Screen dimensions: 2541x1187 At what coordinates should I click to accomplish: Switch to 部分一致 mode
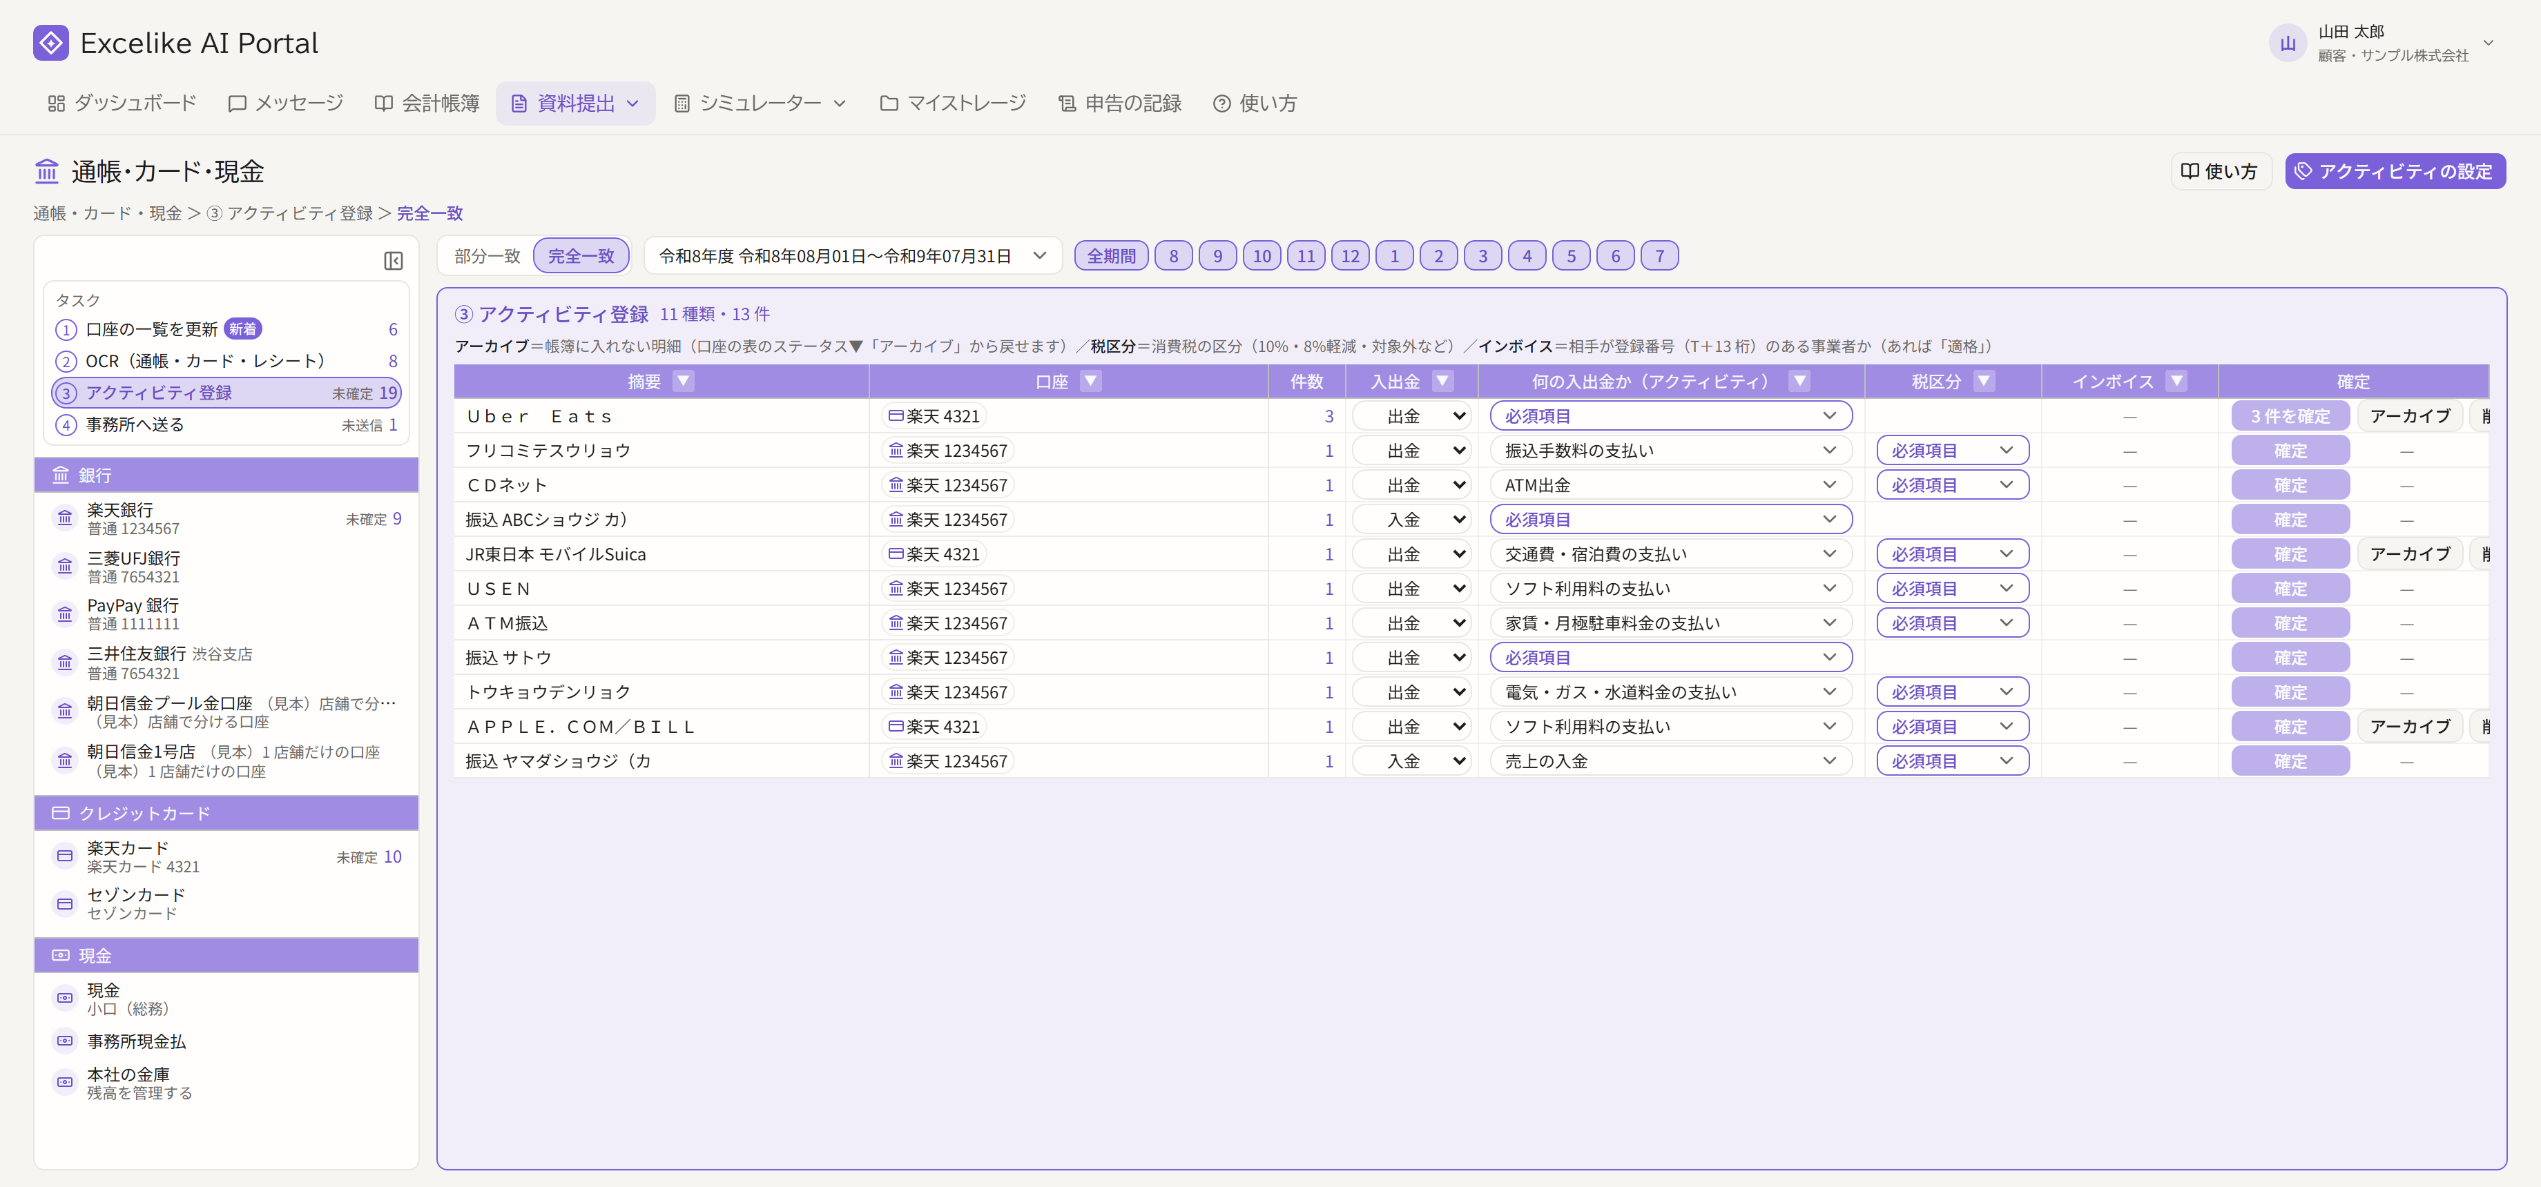click(x=487, y=255)
